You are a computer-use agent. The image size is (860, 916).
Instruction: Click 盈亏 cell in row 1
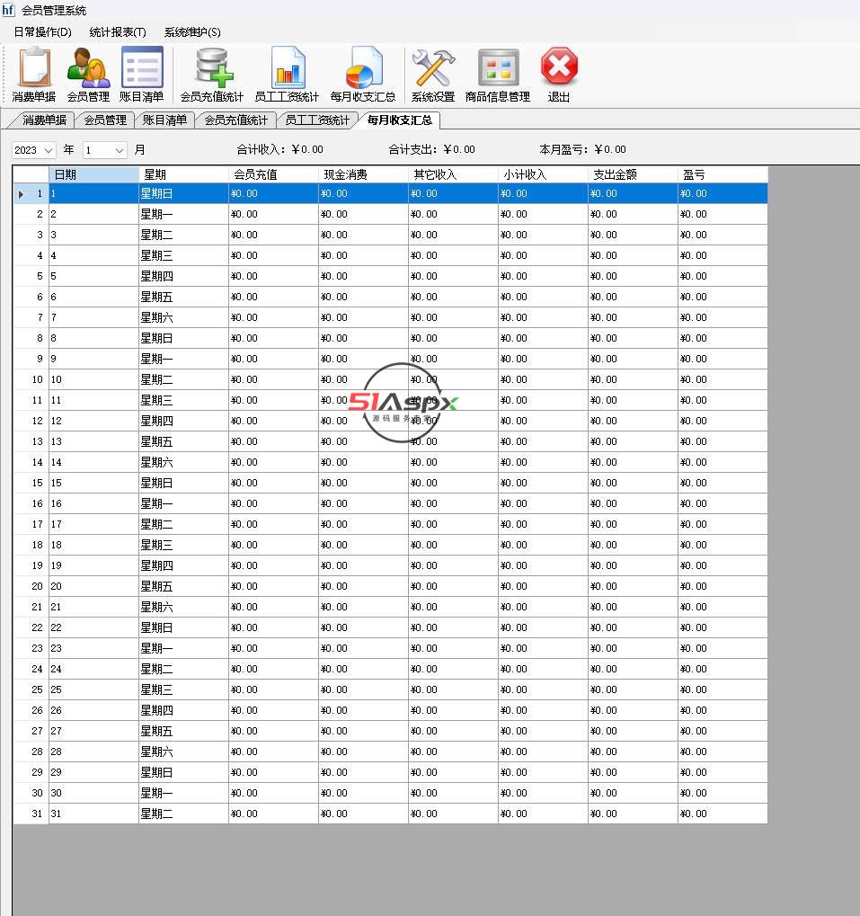[x=723, y=193]
